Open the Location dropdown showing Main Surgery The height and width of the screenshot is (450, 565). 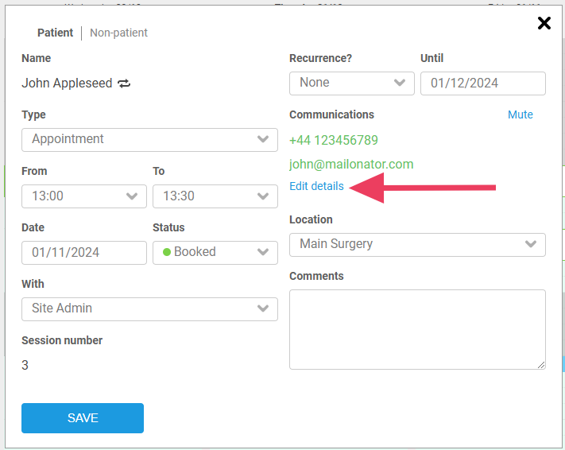417,244
